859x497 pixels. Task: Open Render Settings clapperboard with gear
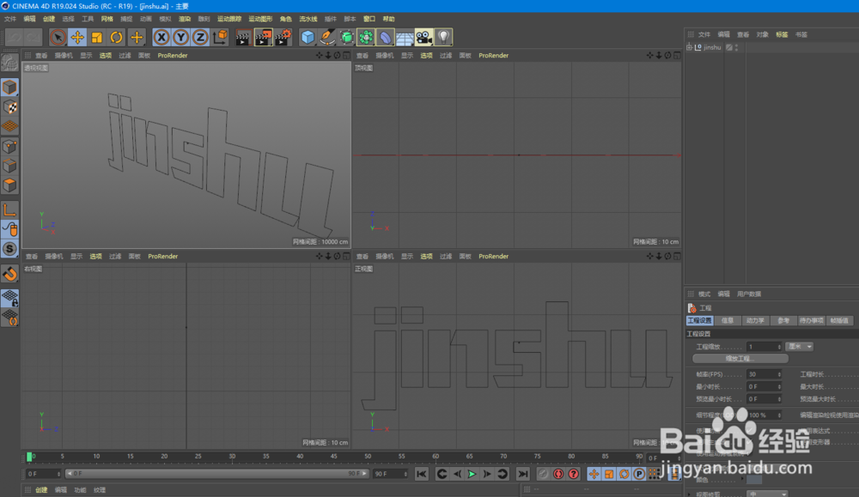(x=283, y=37)
